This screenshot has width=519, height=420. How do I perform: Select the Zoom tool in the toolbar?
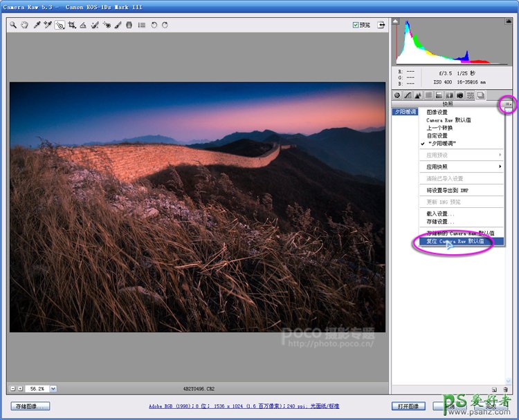click(x=13, y=25)
